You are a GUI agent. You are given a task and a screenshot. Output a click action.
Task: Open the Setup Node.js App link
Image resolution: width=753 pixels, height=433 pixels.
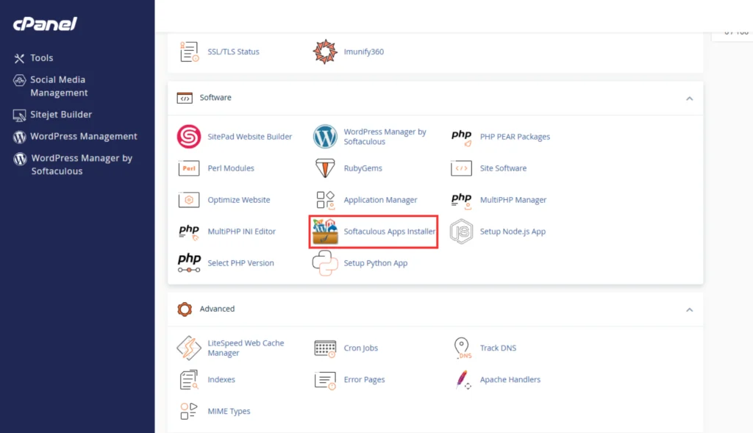tap(513, 232)
